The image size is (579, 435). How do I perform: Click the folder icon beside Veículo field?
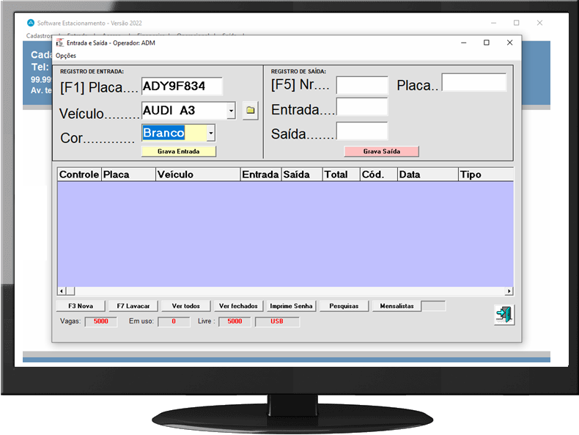click(251, 111)
